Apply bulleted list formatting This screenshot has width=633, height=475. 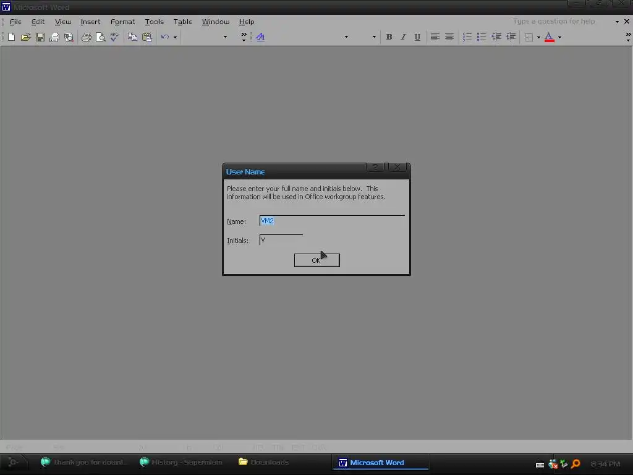(481, 37)
